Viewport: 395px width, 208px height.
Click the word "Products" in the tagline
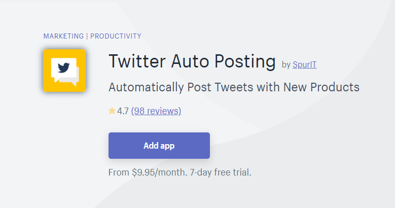[335, 87]
